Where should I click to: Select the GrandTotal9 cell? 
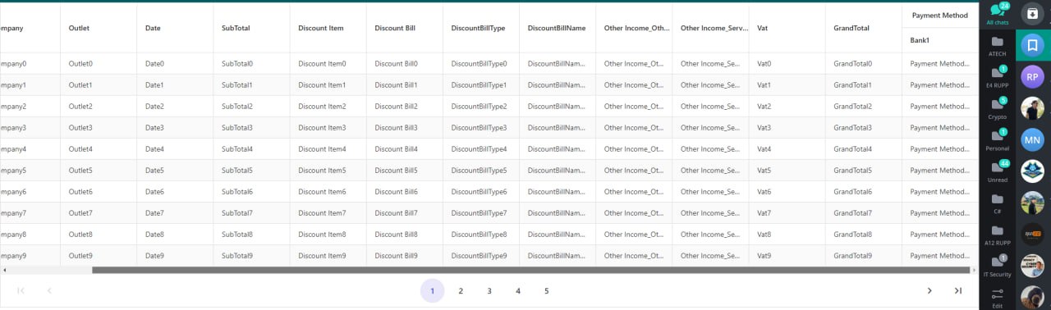coord(863,255)
